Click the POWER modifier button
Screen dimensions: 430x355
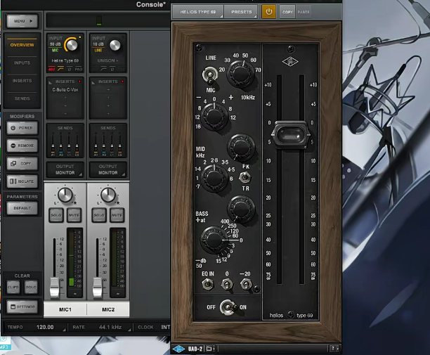pyautogui.click(x=22, y=128)
